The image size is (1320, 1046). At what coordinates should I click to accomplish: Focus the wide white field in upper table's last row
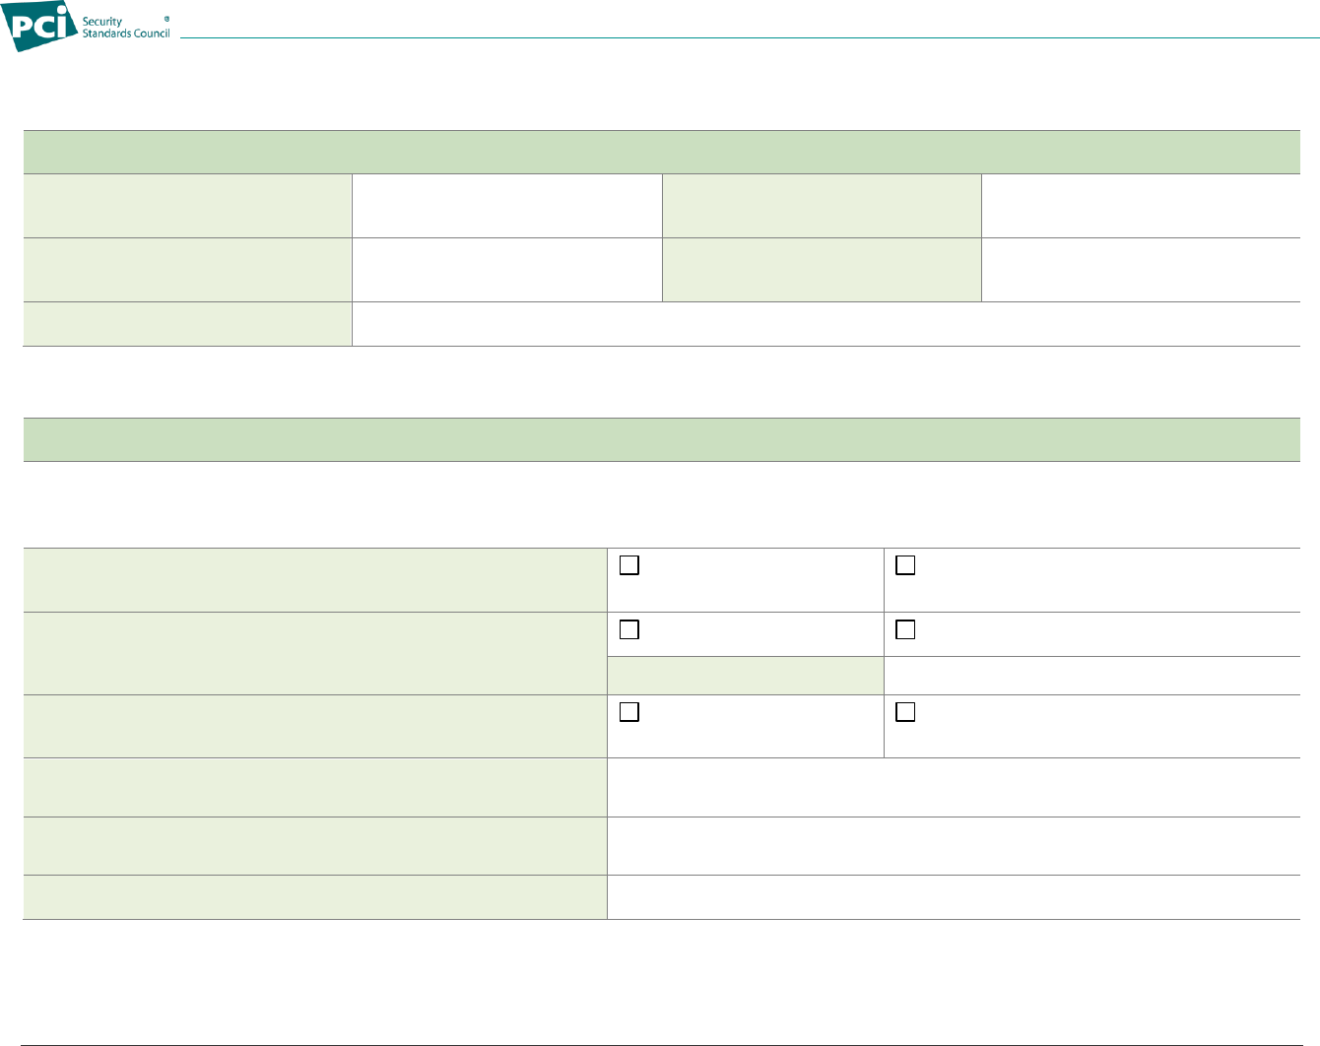click(825, 324)
